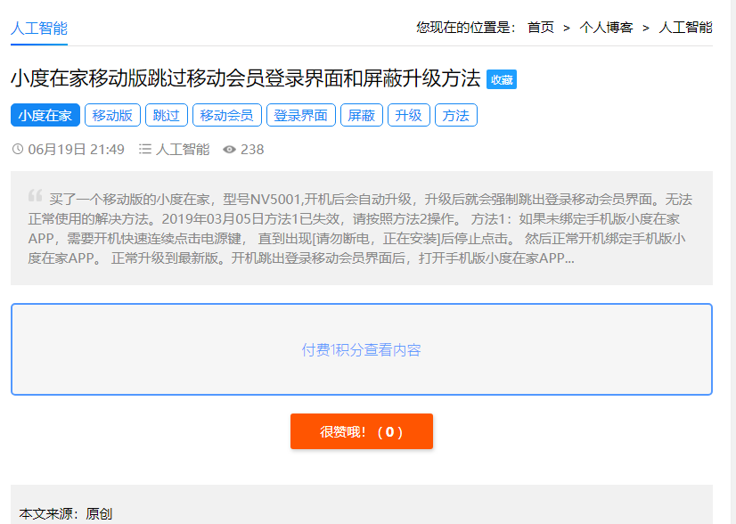Click the article title text
Screen dimensions: 736x524
point(246,78)
